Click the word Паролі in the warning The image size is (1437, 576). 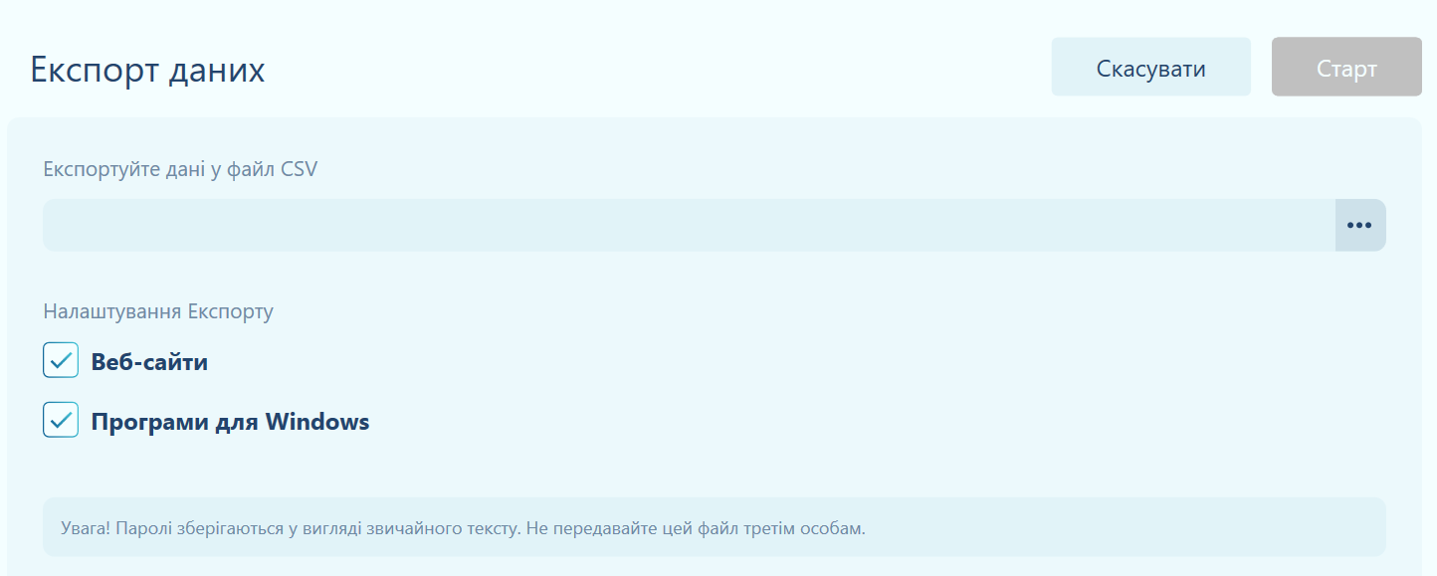(x=143, y=528)
